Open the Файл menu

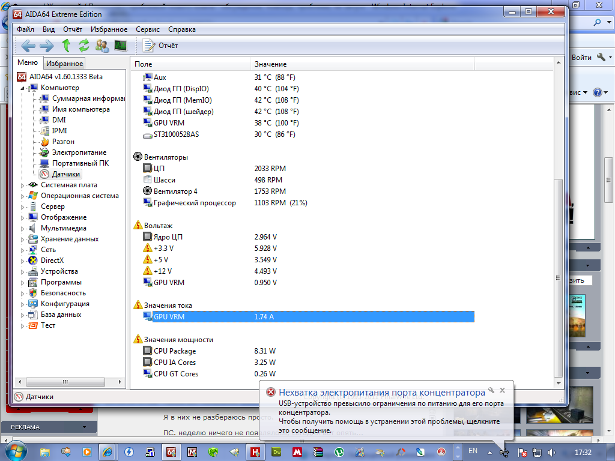click(25, 29)
